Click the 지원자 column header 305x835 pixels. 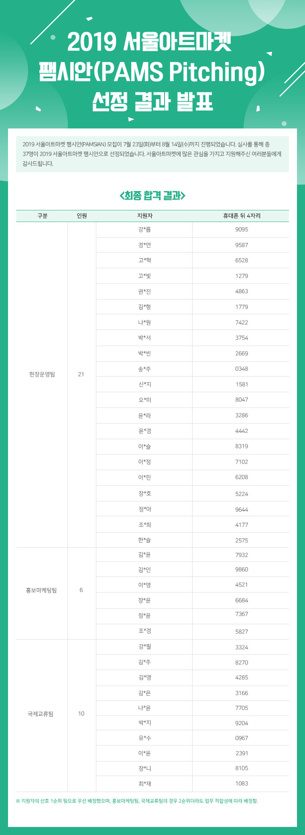point(144,216)
